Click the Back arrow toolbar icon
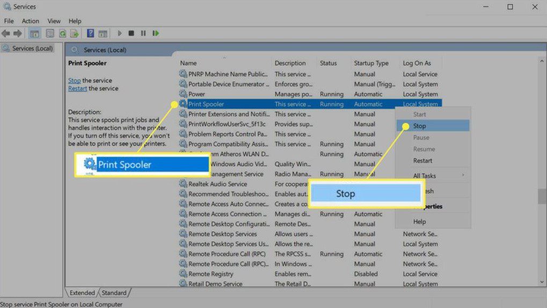 (5, 33)
